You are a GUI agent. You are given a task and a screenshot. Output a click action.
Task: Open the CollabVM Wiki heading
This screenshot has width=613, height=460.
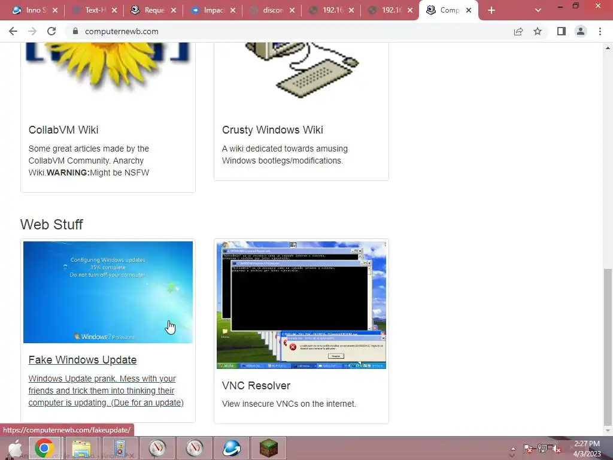(x=63, y=130)
